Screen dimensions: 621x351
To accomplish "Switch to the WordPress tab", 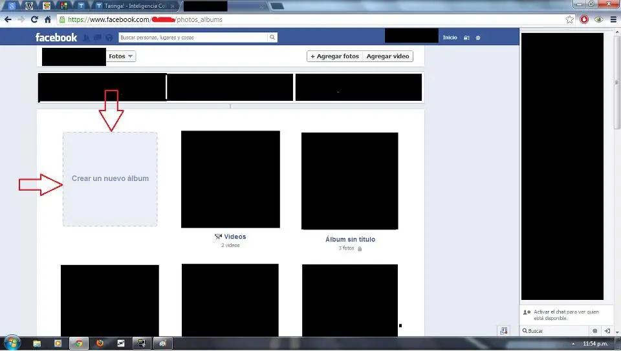I will click(29, 6).
